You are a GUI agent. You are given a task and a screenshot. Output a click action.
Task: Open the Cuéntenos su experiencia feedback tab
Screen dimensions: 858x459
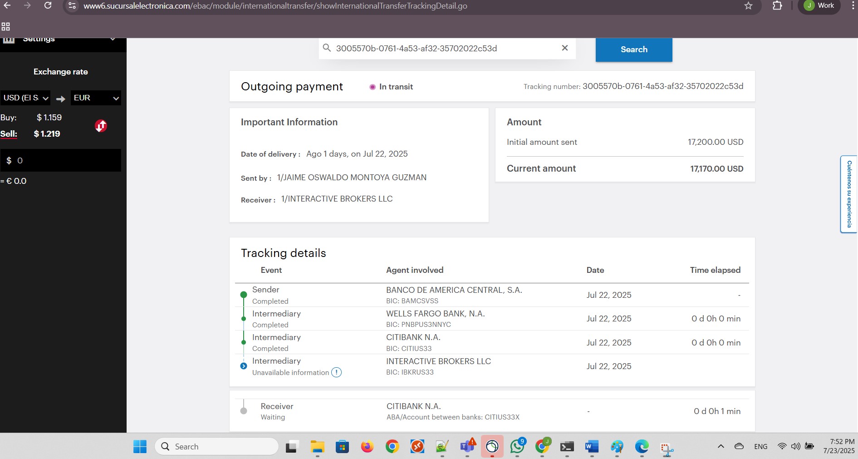click(x=849, y=194)
